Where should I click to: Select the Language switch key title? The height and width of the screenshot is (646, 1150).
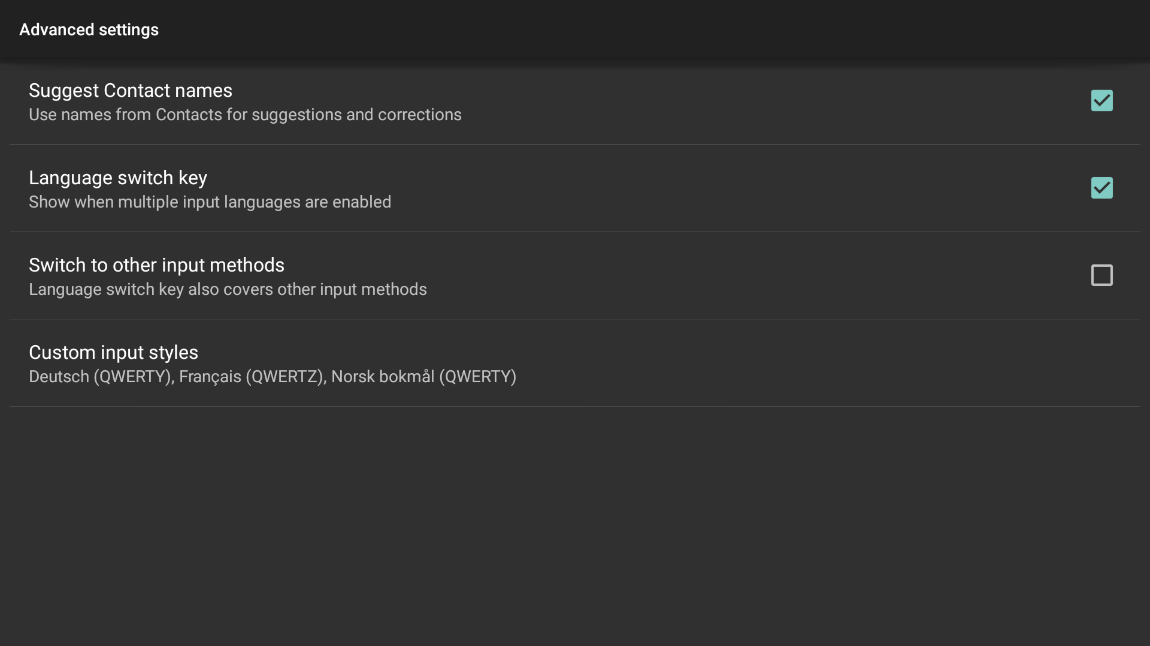point(117,178)
